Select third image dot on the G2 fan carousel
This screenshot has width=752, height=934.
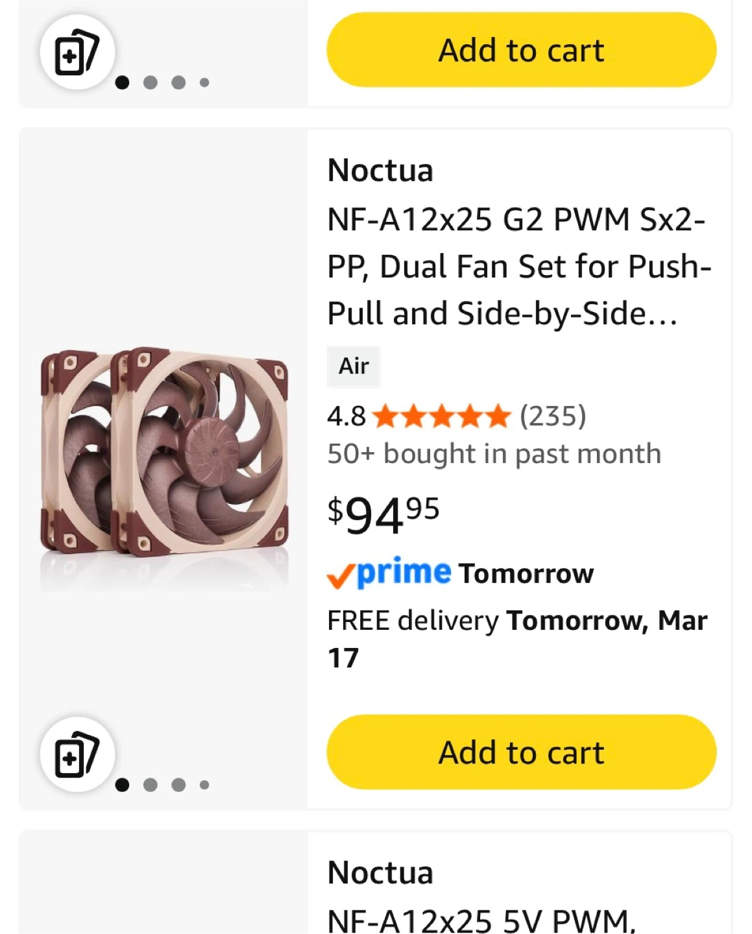178,785
